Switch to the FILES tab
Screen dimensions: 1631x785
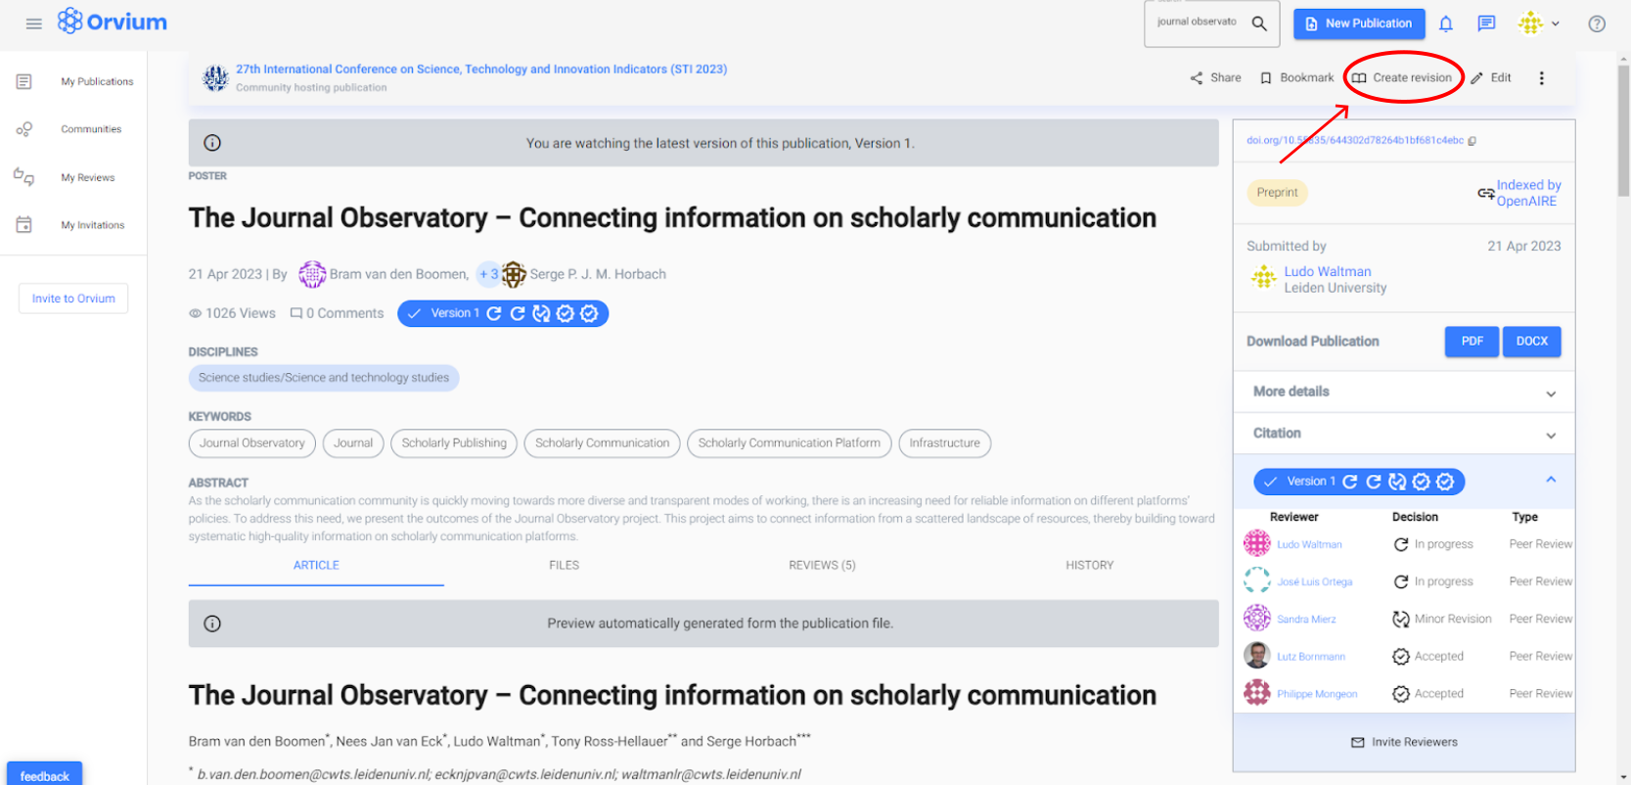[x=564, y=566]
